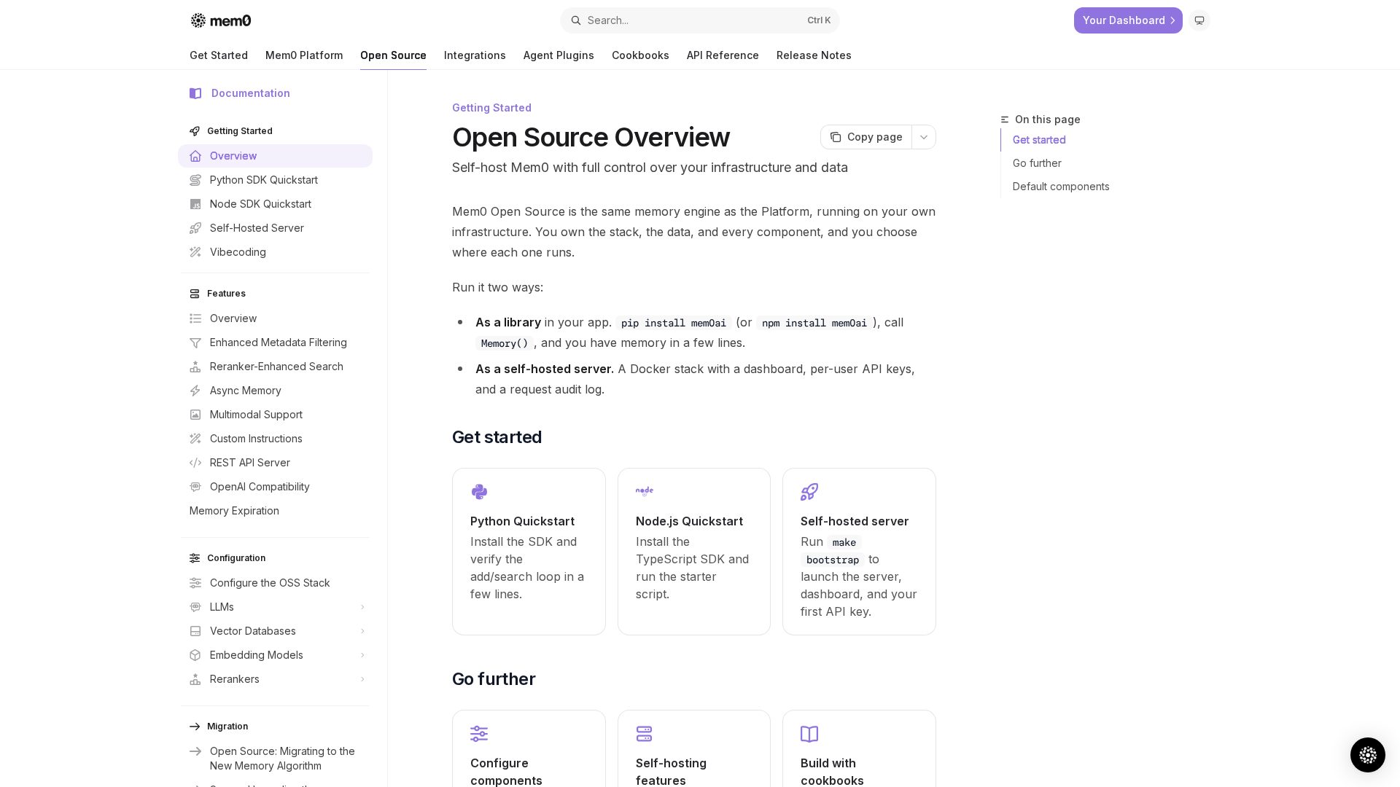Click the mem0 logo
The width and height of the screenshot is (1400, 787).
(221, 20)
